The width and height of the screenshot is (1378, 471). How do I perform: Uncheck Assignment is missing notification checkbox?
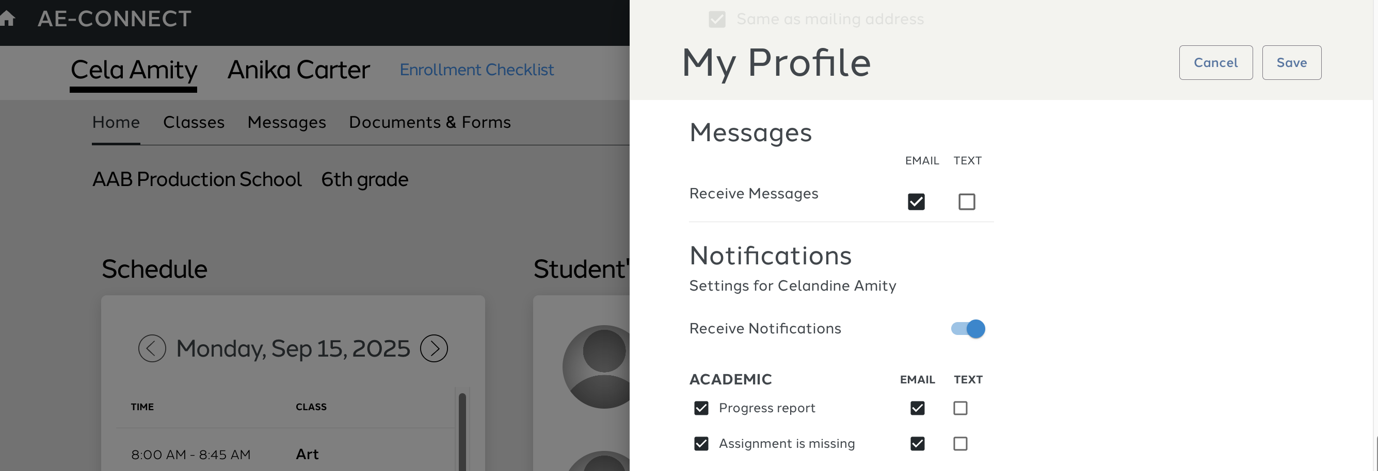(x=701, y=443)
